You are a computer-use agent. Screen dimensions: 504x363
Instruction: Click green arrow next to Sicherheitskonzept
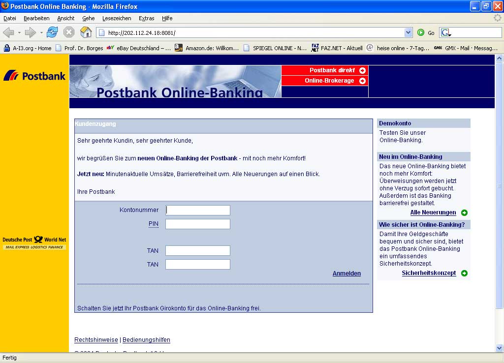pyautogui.click(x=464, y=273)
